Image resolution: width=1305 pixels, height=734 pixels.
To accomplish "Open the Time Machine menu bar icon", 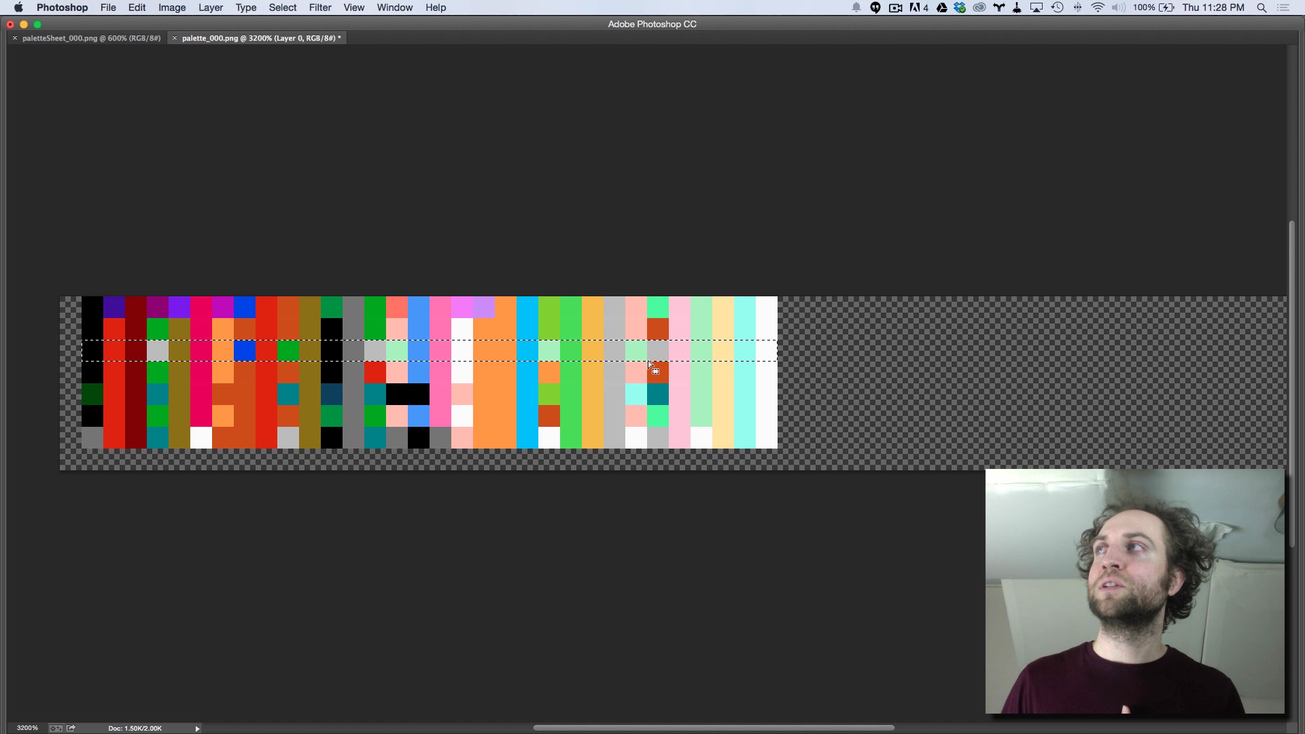I will (1057, 7).
